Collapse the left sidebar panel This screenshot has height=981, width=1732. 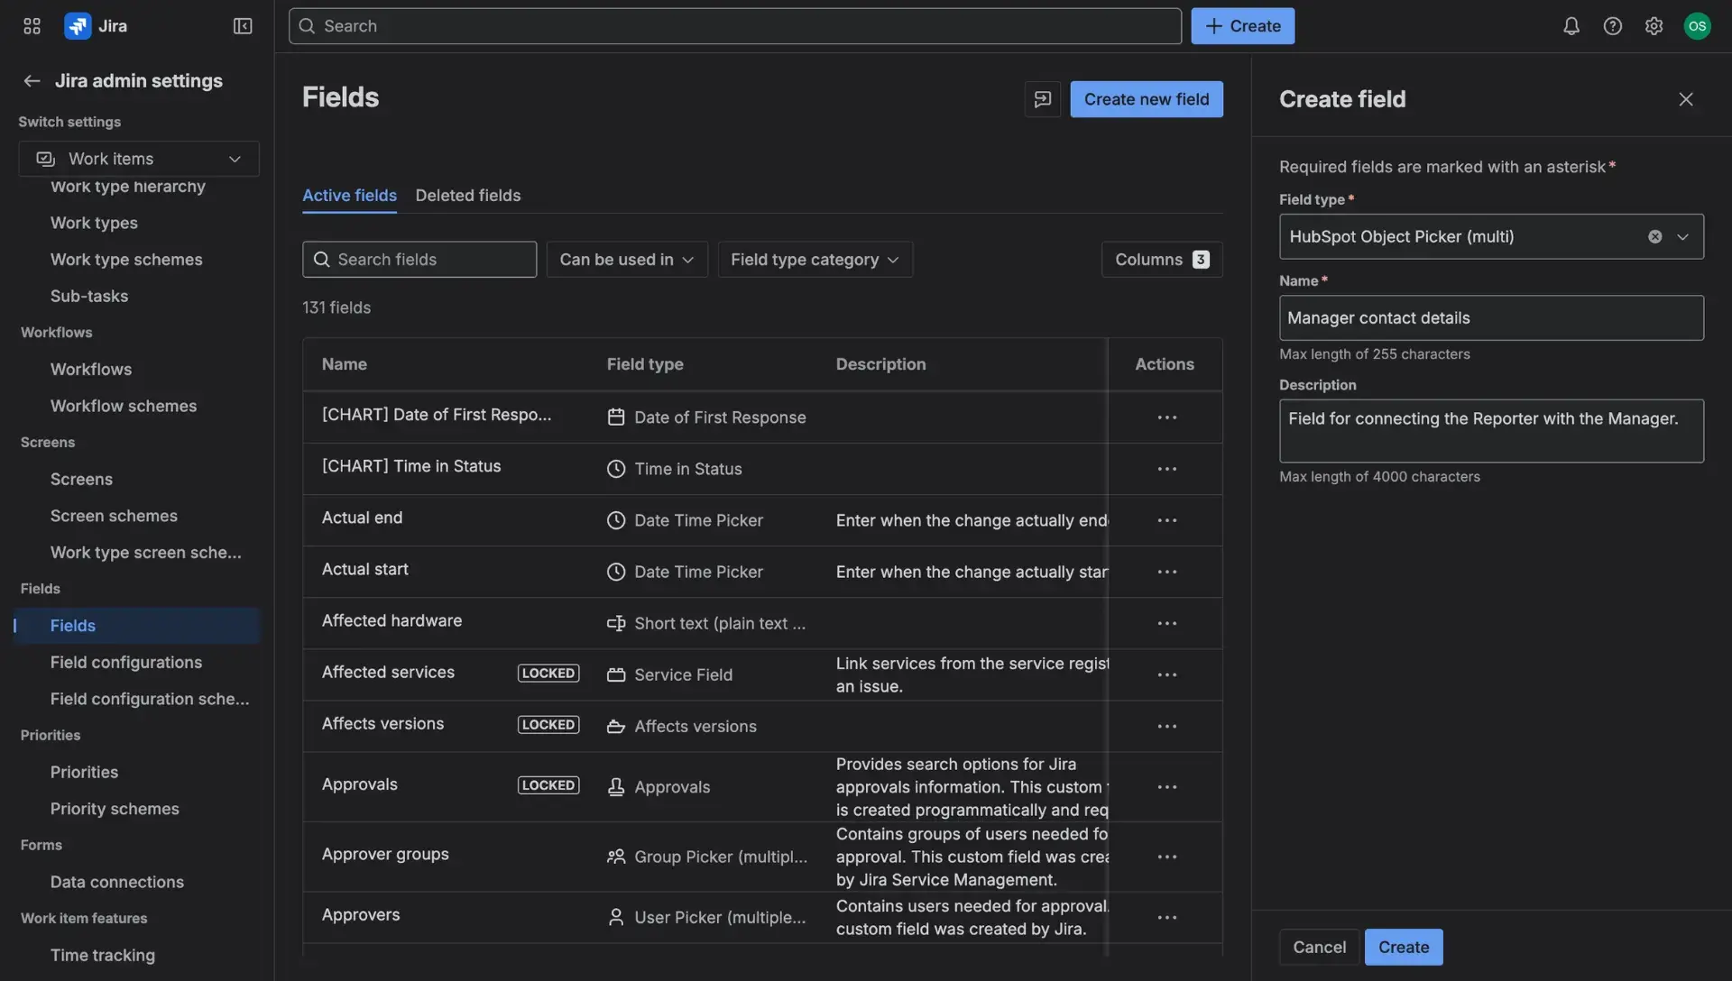coord(242,26)
